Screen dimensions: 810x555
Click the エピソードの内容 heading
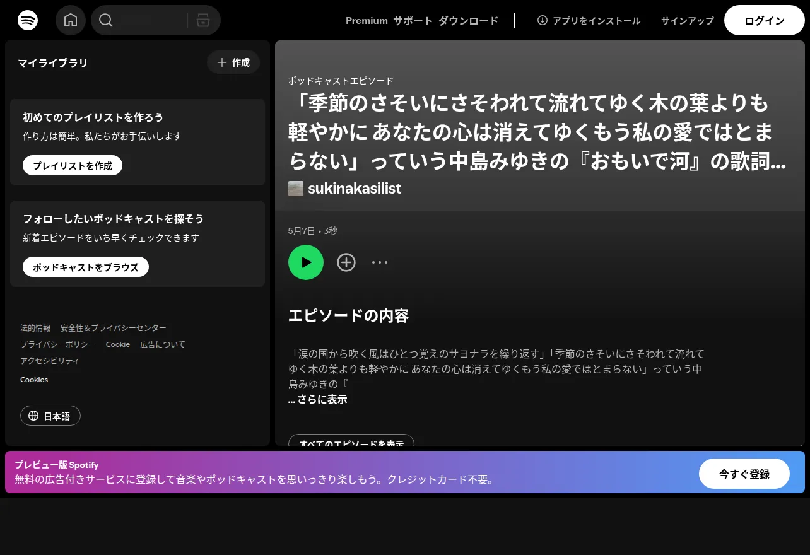349,315
